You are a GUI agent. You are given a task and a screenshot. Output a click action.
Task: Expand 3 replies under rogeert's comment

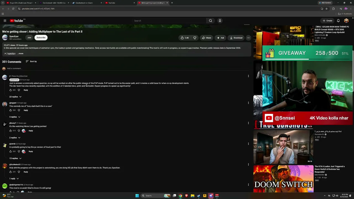tap(15, 117)
